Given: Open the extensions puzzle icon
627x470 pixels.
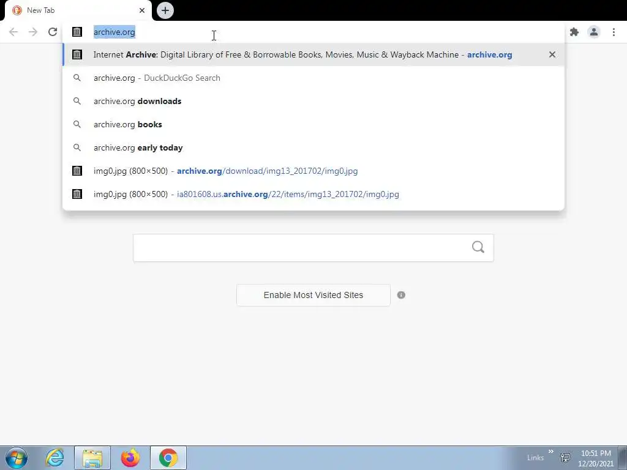Looking at the screenshot, I should pos(574,32).
